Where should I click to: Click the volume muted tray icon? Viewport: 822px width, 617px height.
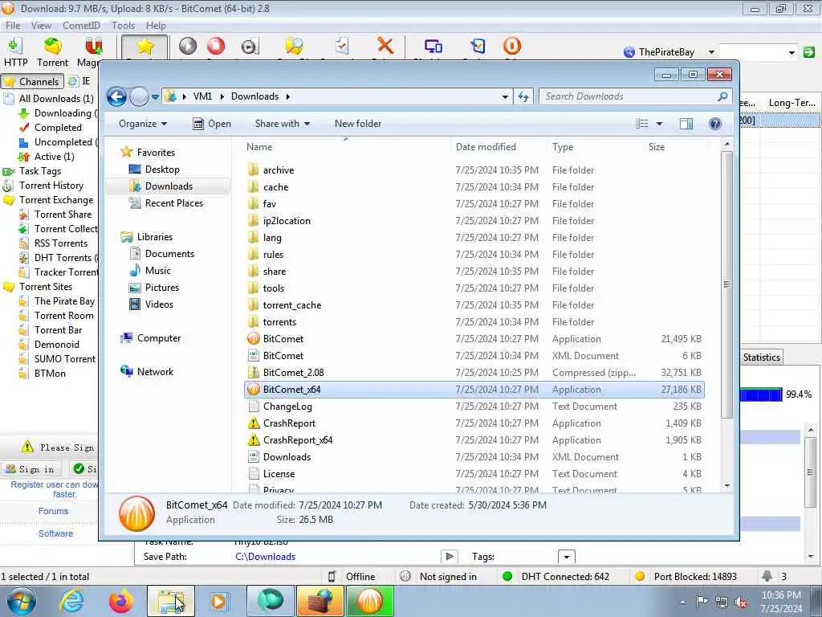pos(741,603)
